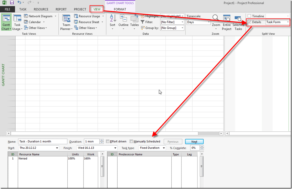Screen dimensions: 292x189
Task: Click the task Name input field
Action: 43,142
